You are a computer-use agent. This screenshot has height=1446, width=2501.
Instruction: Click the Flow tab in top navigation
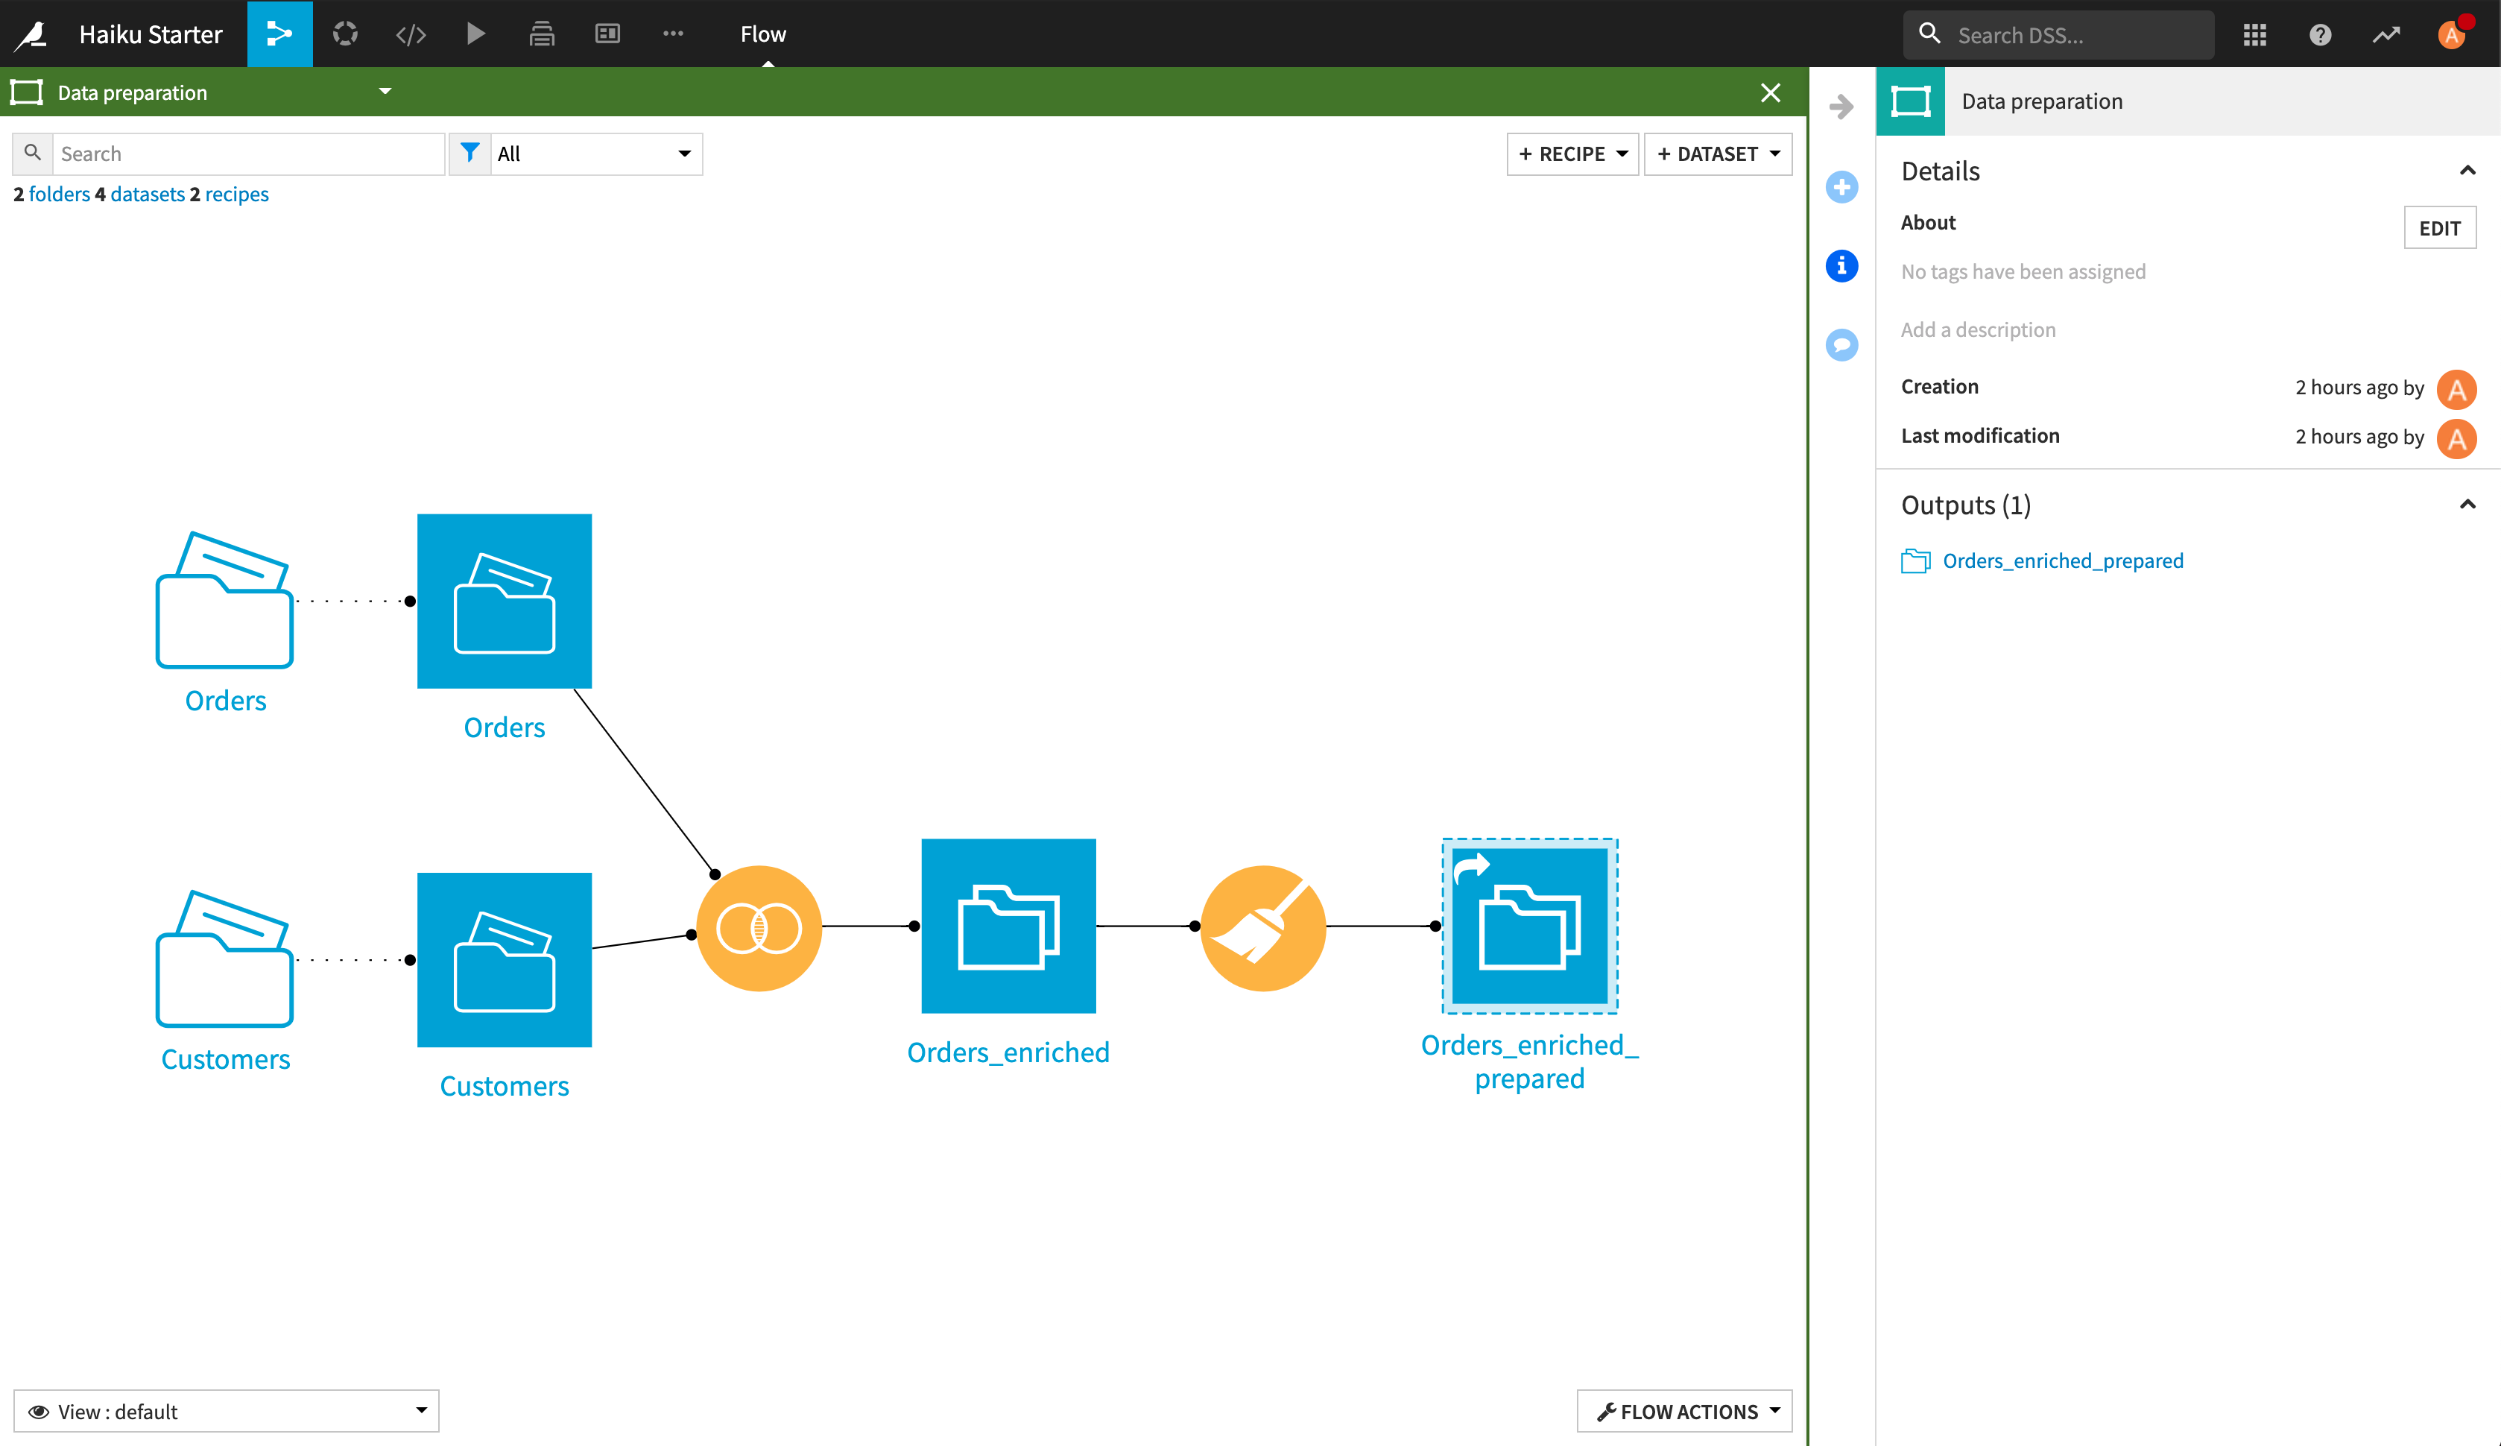click(765, 33)
